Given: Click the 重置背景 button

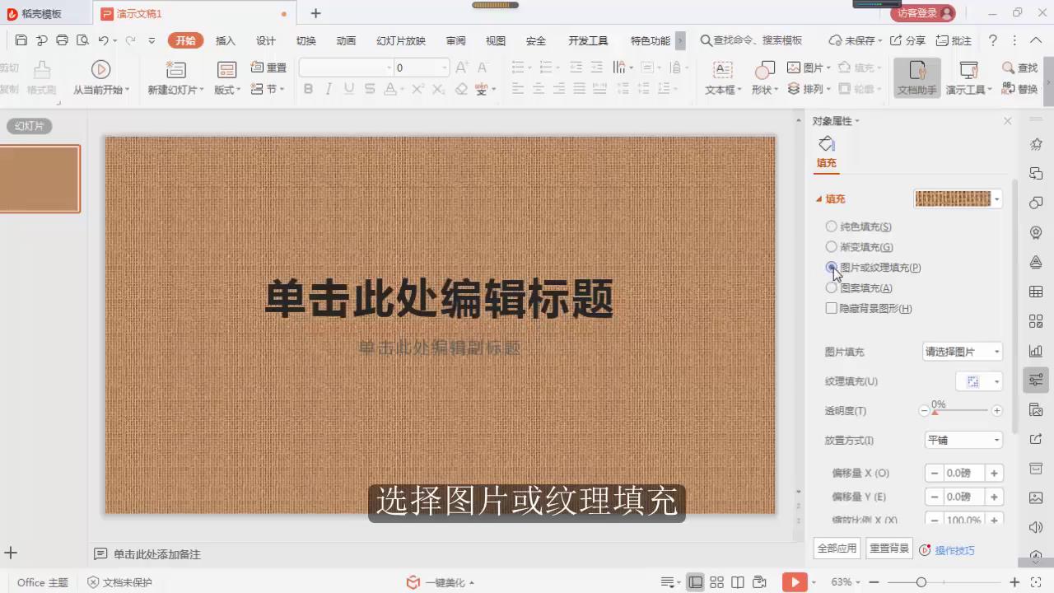Looking at the screenshot, I should (888, 548).
